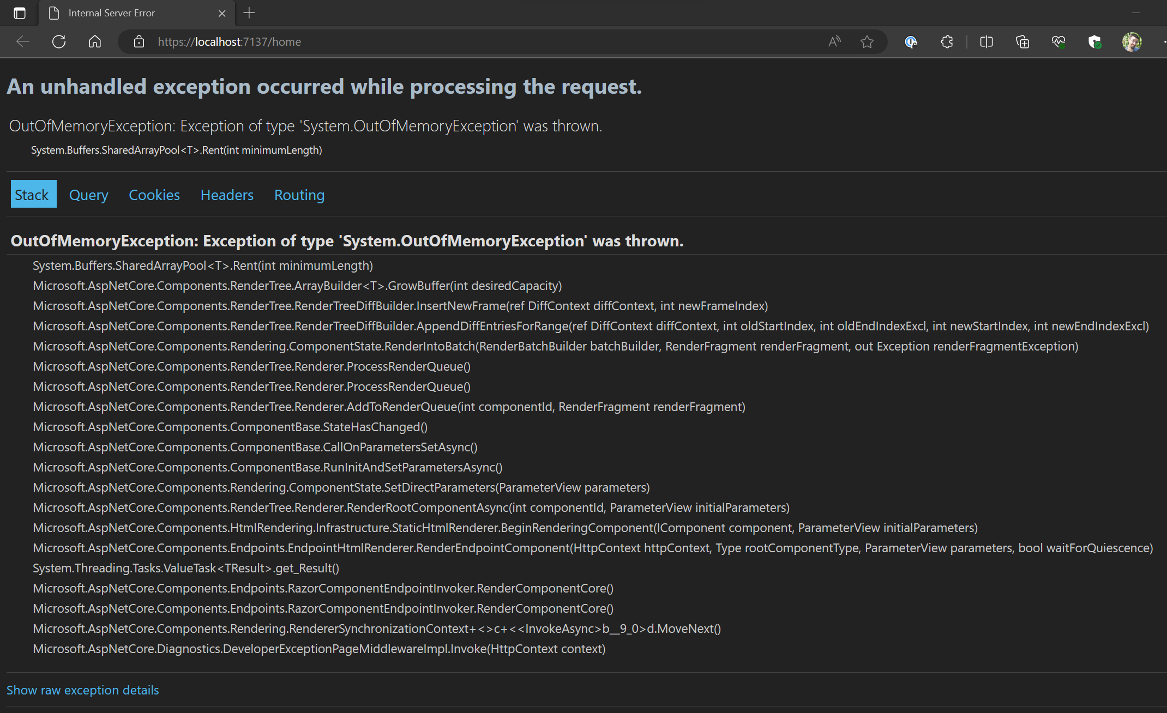
Task: Switch to the Query tab
Action: point(88,195)
